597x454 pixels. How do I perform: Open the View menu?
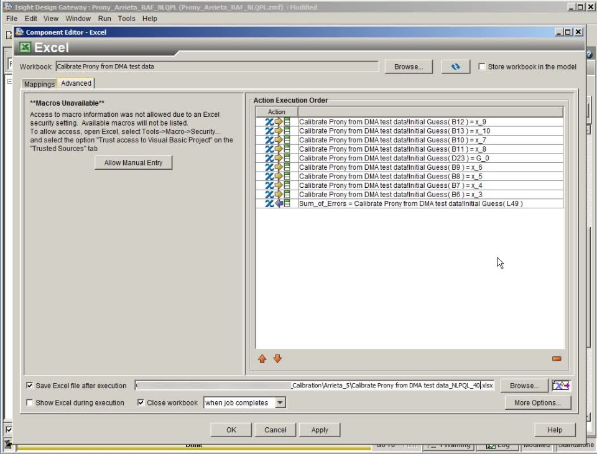[50, 19]
